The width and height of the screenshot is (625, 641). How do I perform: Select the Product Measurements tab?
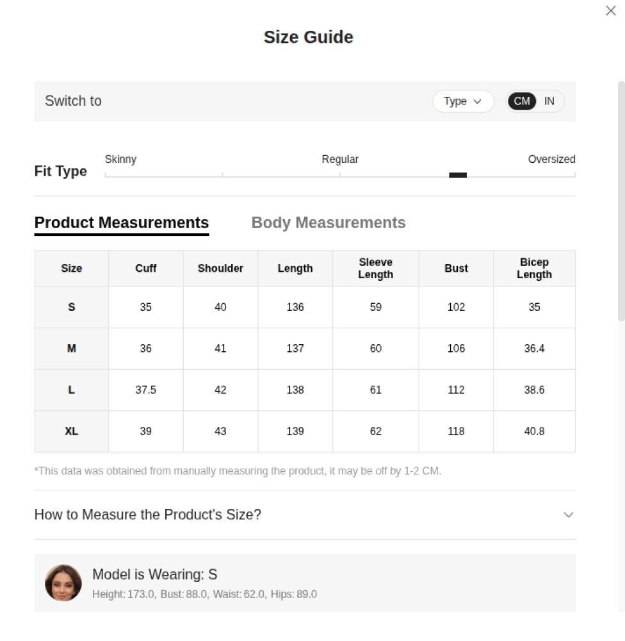(x=122, y=222)
